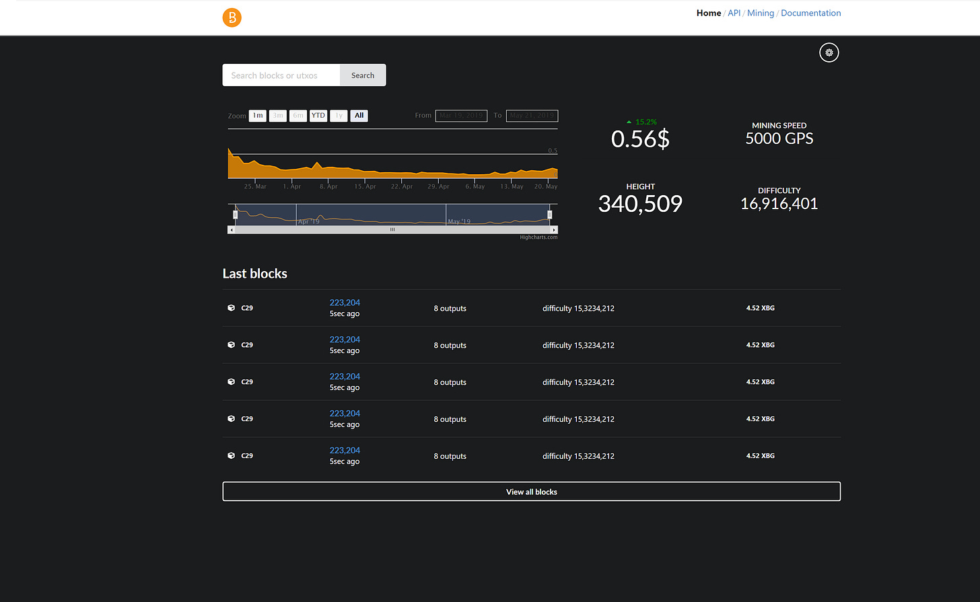The height and width of the screenshot is (602, 980).
Task: Set chart zoom to 1m
Action: (258, 116)
